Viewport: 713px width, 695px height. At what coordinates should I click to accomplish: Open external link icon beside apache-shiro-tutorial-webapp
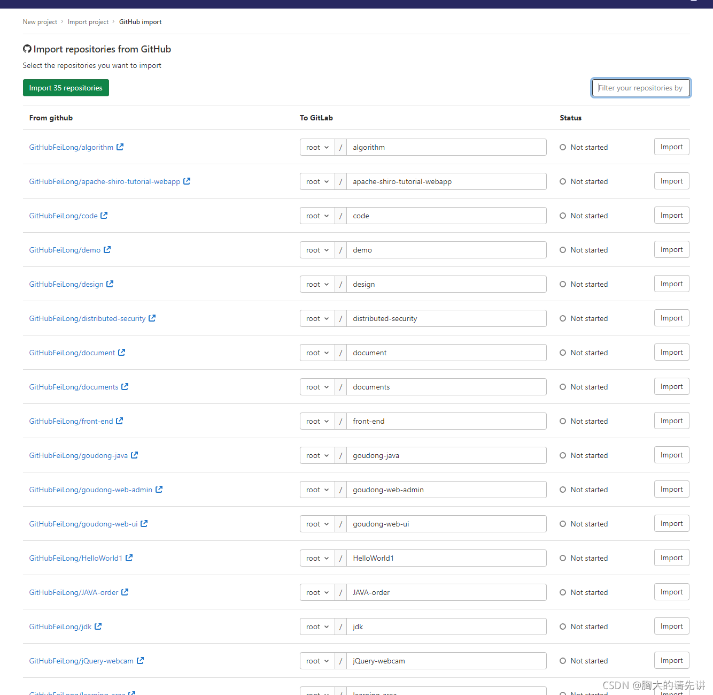(187, 181)
